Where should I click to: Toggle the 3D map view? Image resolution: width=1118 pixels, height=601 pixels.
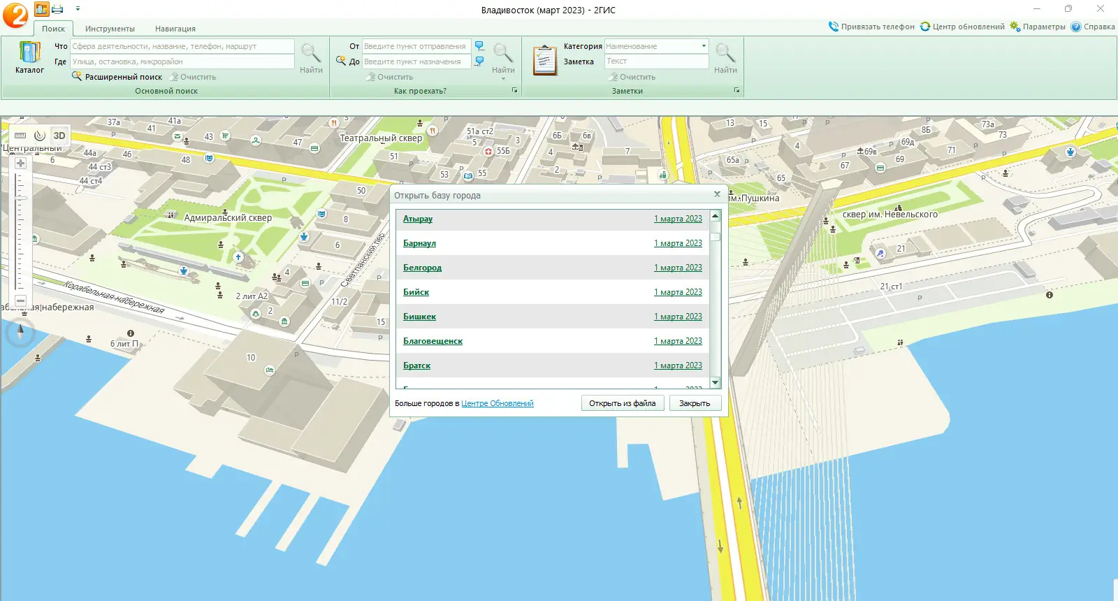[59, 136]
